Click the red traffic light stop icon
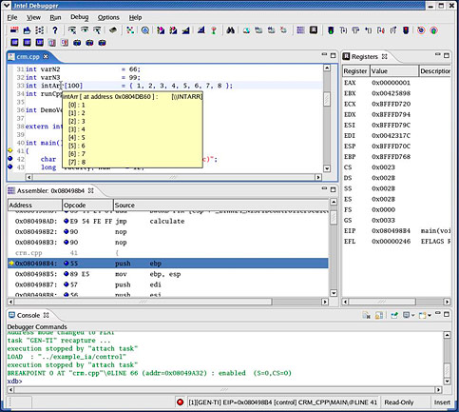 point(406,30)
